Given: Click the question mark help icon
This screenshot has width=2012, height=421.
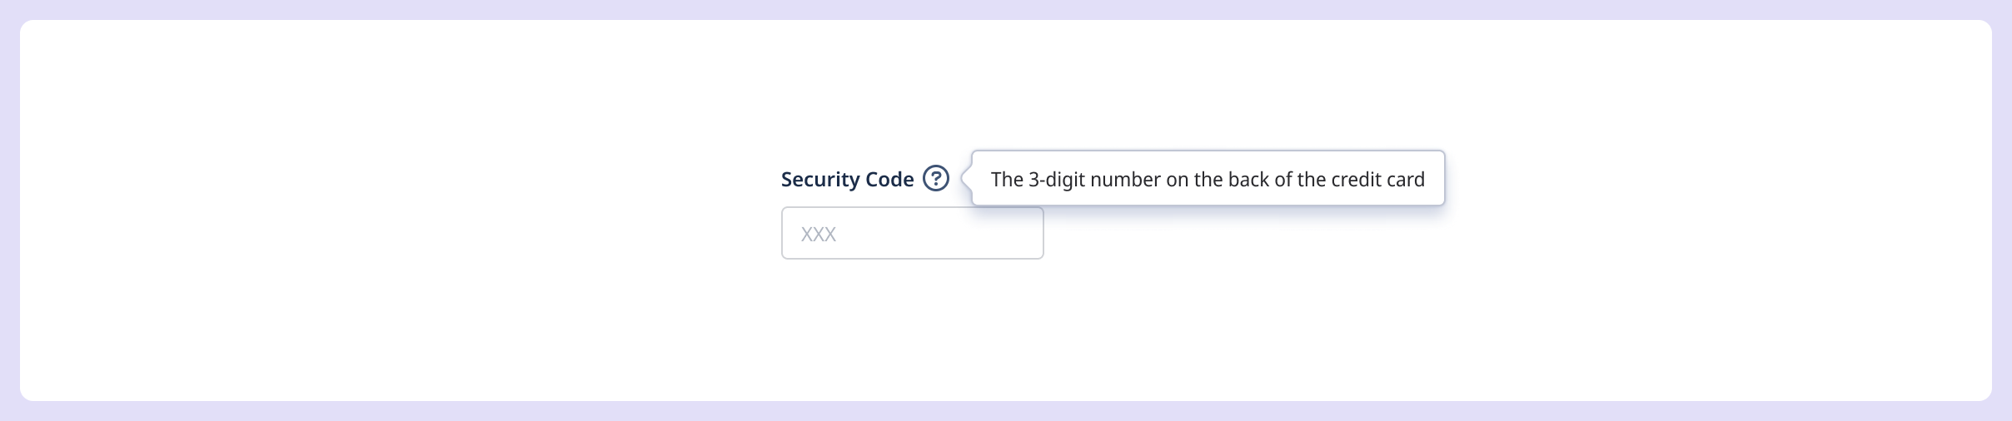Looking at the screenshot, I should pos(936,179).
